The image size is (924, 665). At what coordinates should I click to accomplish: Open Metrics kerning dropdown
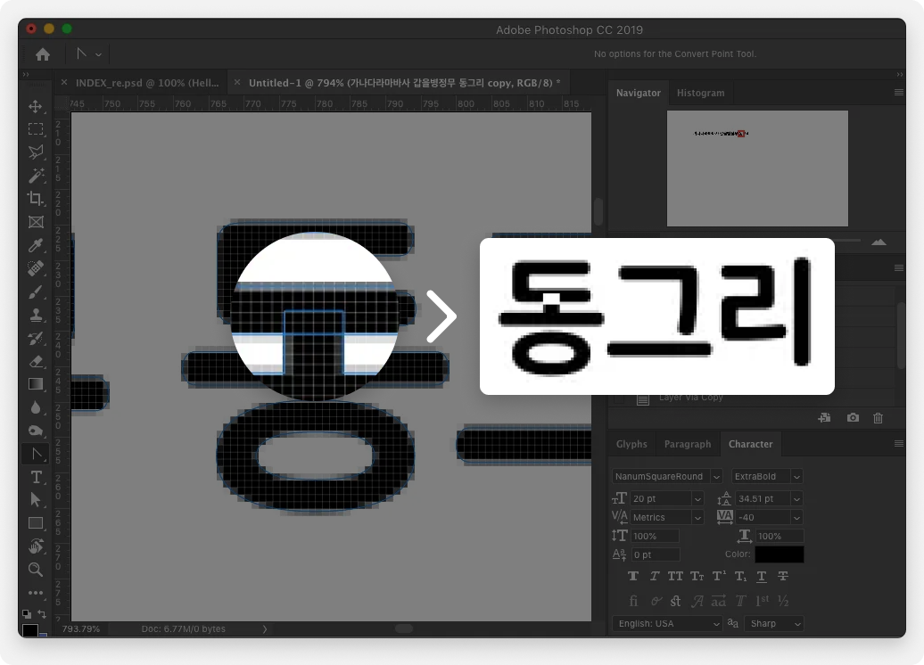tap(697, 517)
